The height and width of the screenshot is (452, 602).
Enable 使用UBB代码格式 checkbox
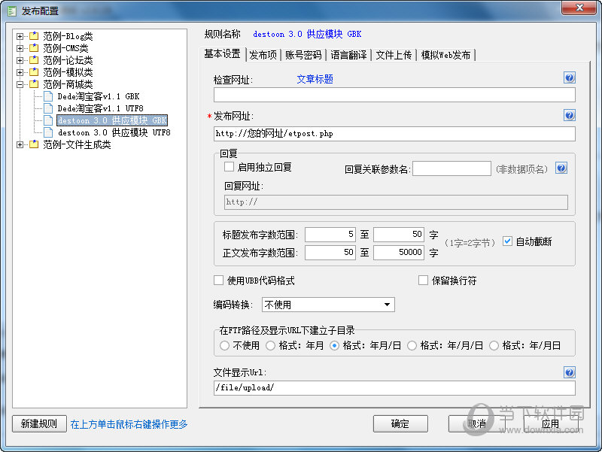point(218,281)
